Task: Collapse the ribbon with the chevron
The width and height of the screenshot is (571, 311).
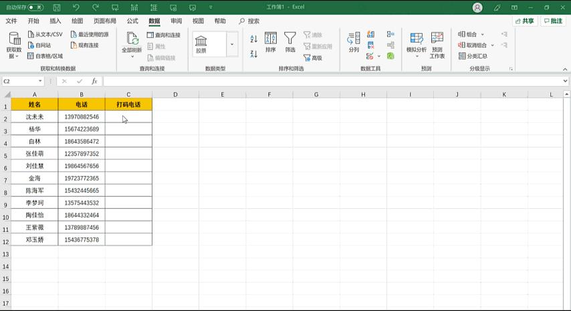Action: click(565, 69)
